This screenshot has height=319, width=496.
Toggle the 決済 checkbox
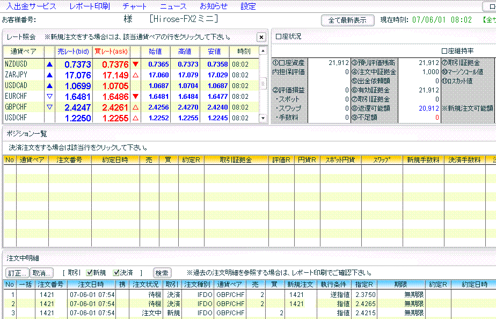(116, 272)
